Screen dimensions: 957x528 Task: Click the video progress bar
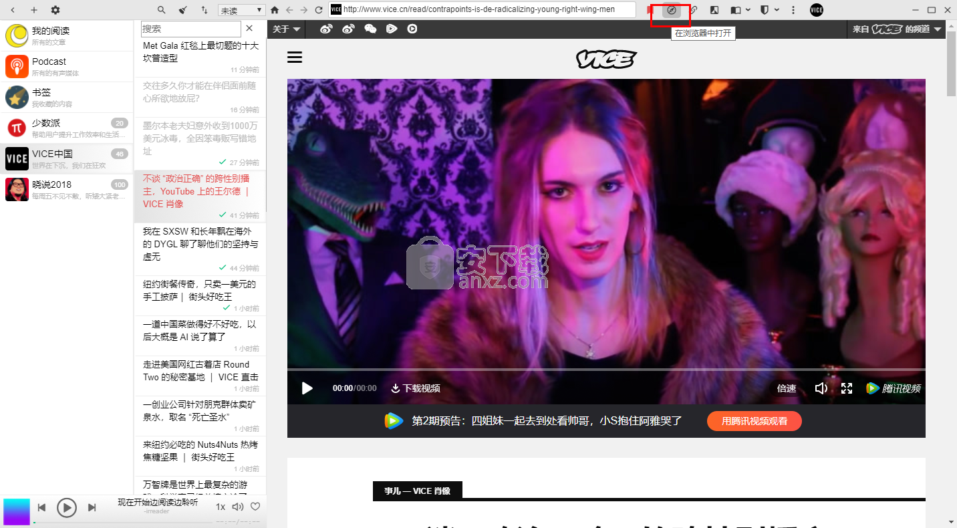[x=606, y=369]
